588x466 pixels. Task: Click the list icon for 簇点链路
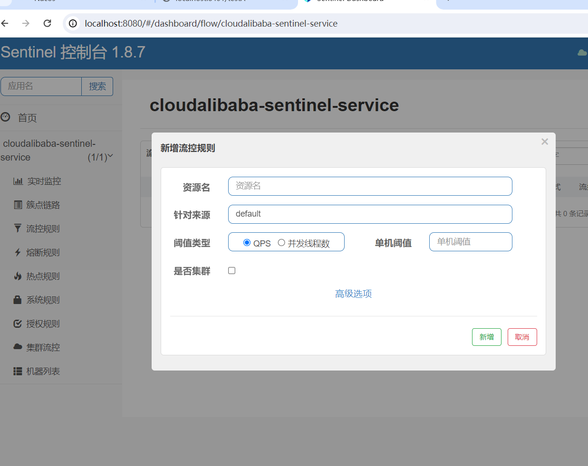[18, 205]
